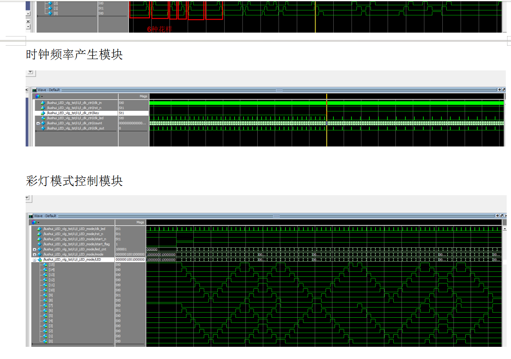Viewport: 511px width, 359px height.
Task: Click the LED bit [0] icon in lower wave
Action: click(x=45, y=341)
